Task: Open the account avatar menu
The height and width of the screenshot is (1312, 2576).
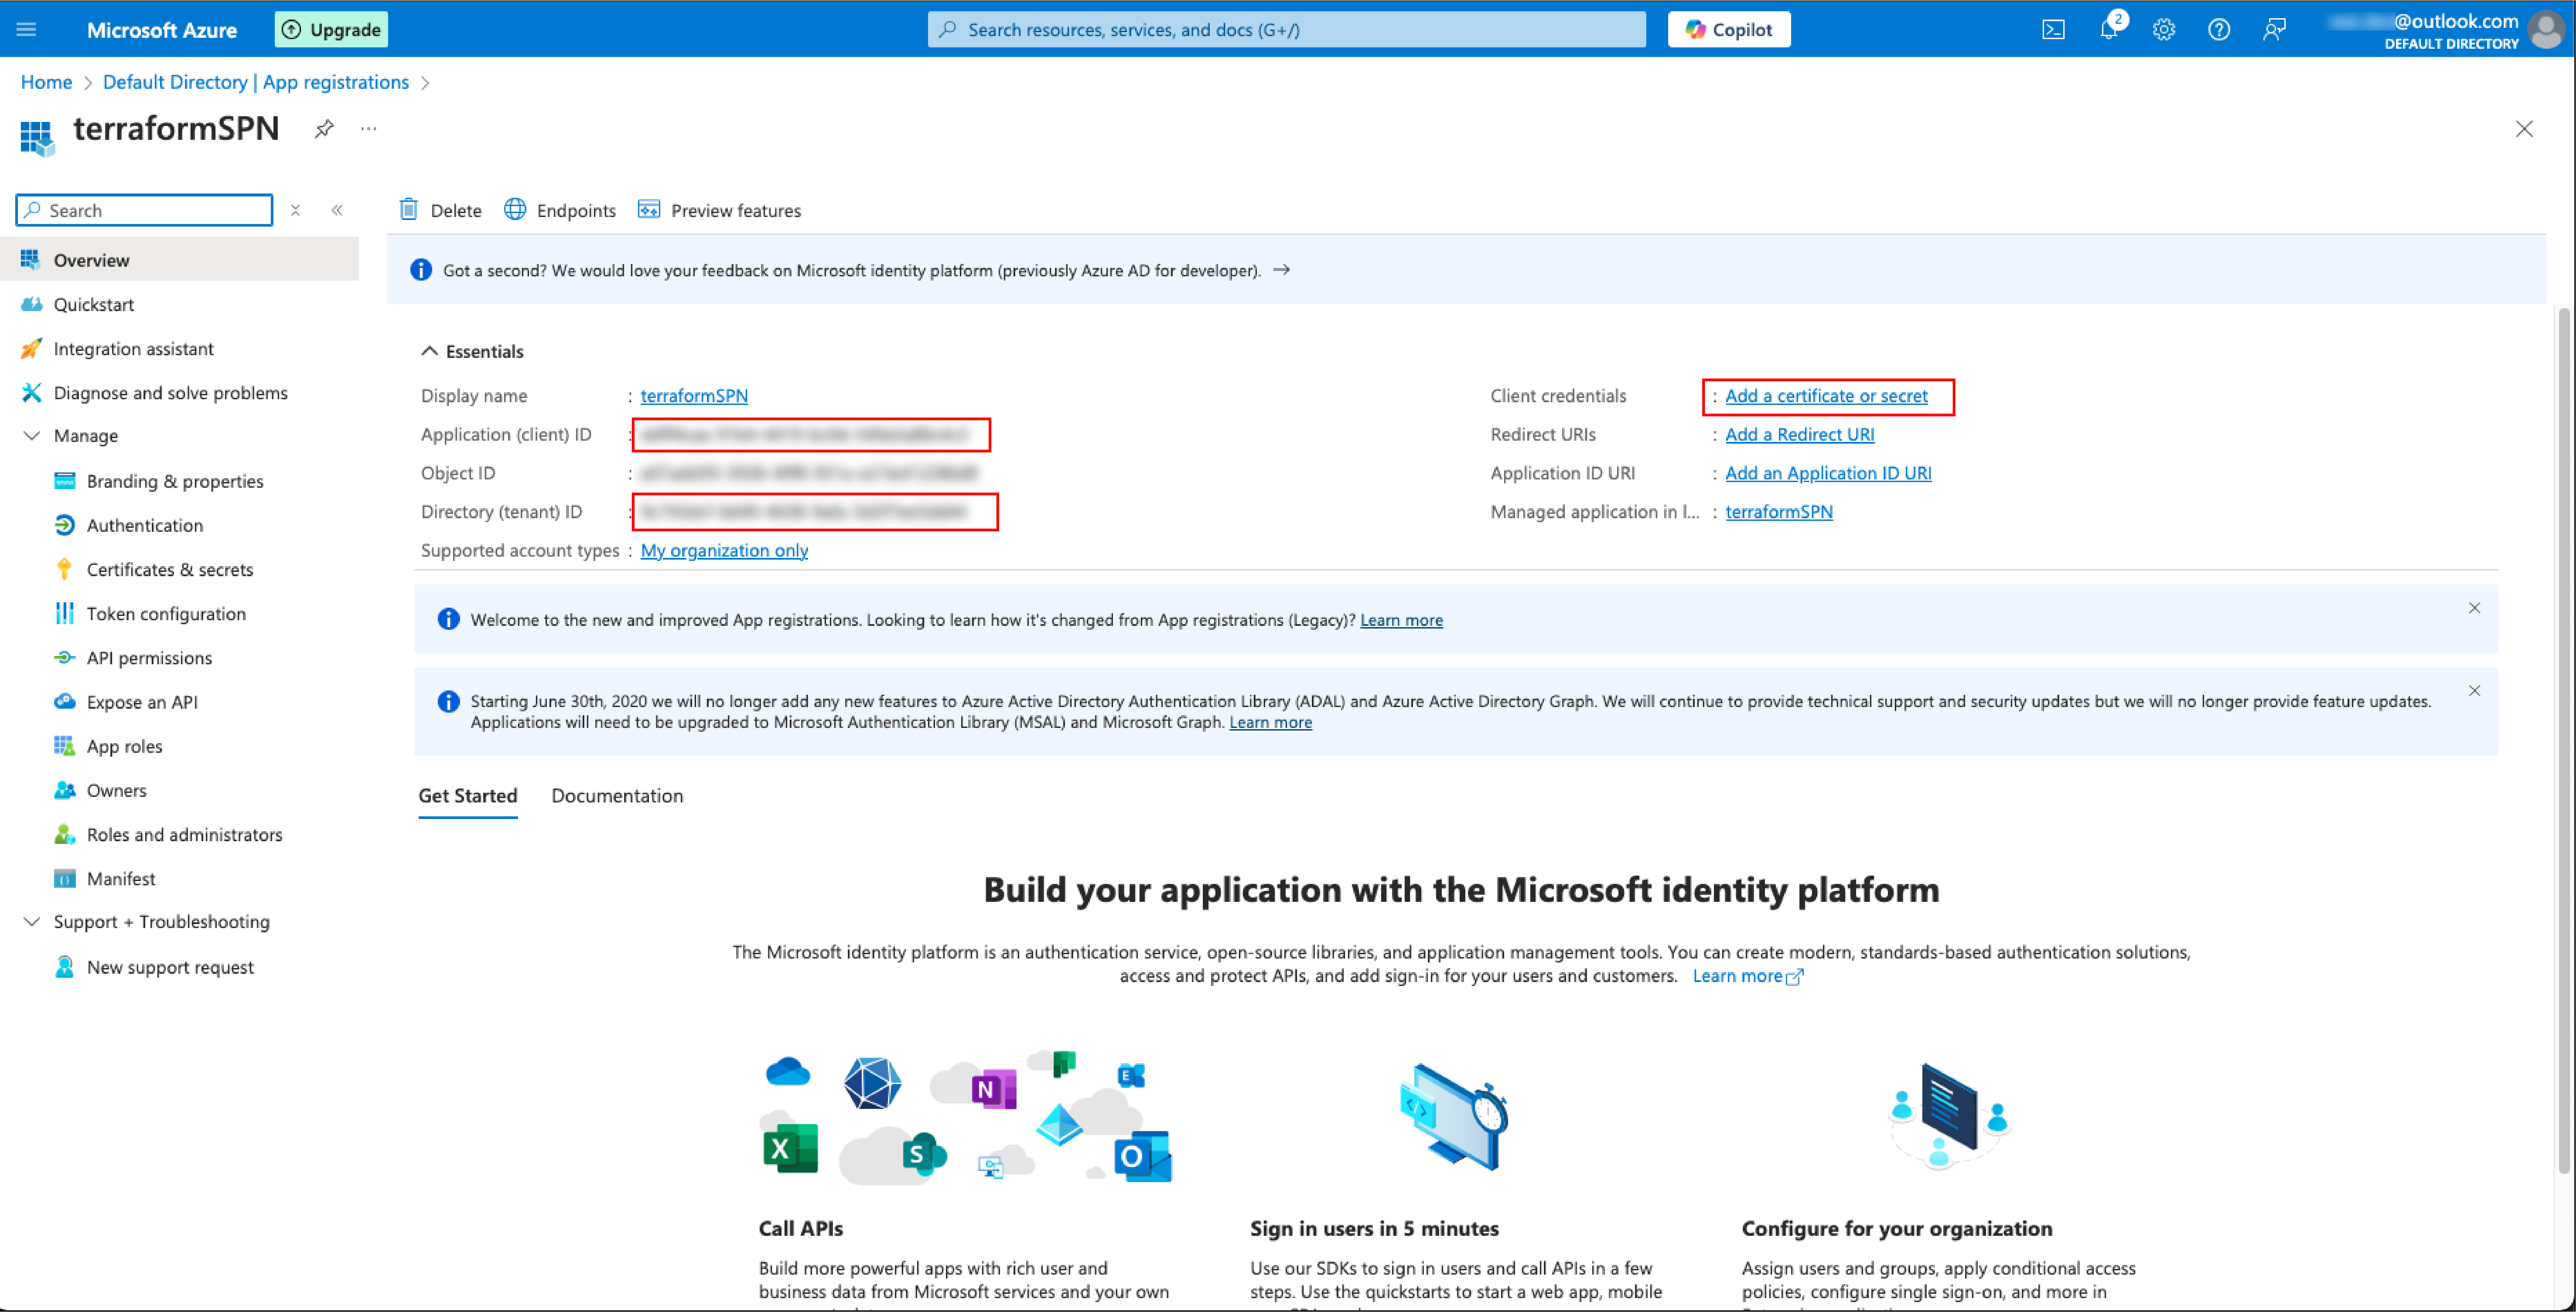Action: click(x=2546, y=30)
